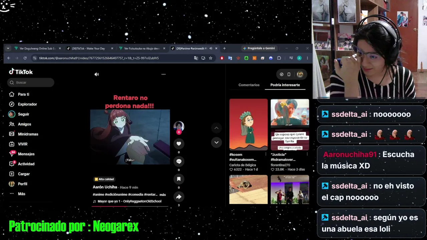
Task: Go to the previous video
Action: [x=216, y=128]
